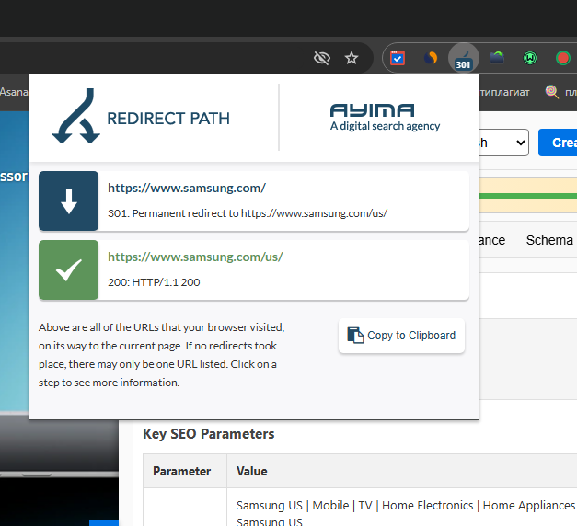Click the 200: HTTP/1.1 200 status text

tap(154, 282)
